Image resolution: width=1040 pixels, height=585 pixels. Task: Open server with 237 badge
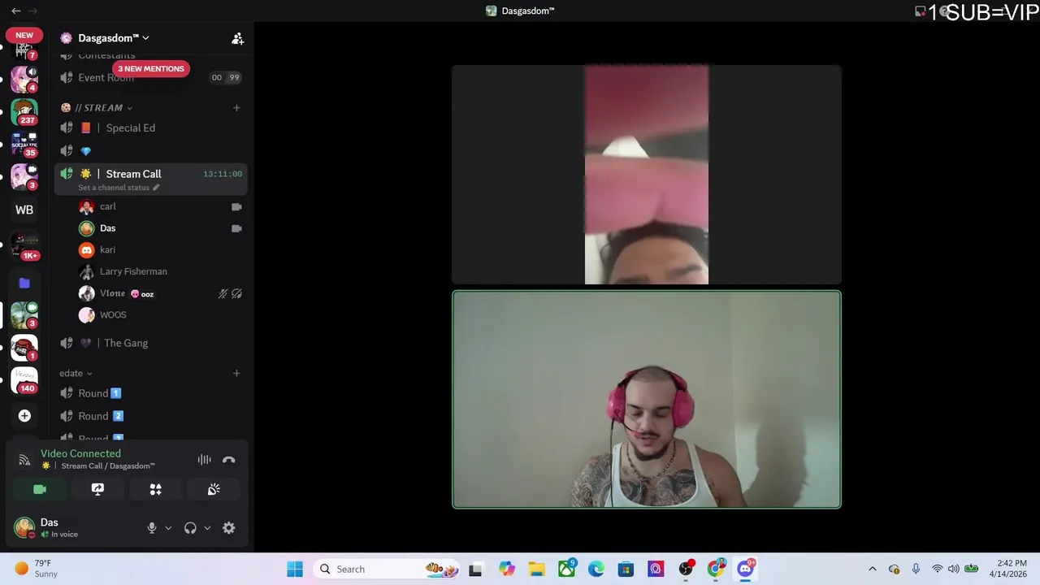click(x=24, y=112)
